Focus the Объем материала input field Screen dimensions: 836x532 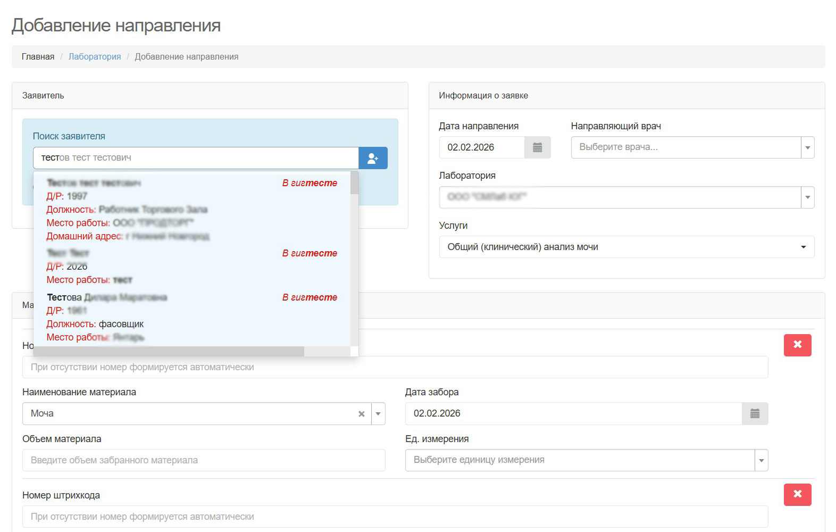pyautogui.click(x=204, y=460)
